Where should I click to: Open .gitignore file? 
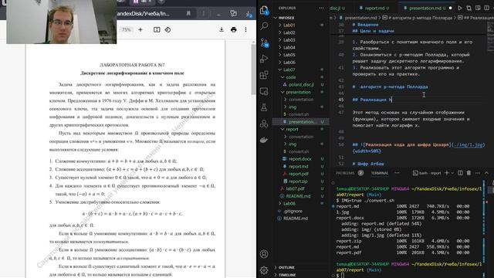click(293, 211)
